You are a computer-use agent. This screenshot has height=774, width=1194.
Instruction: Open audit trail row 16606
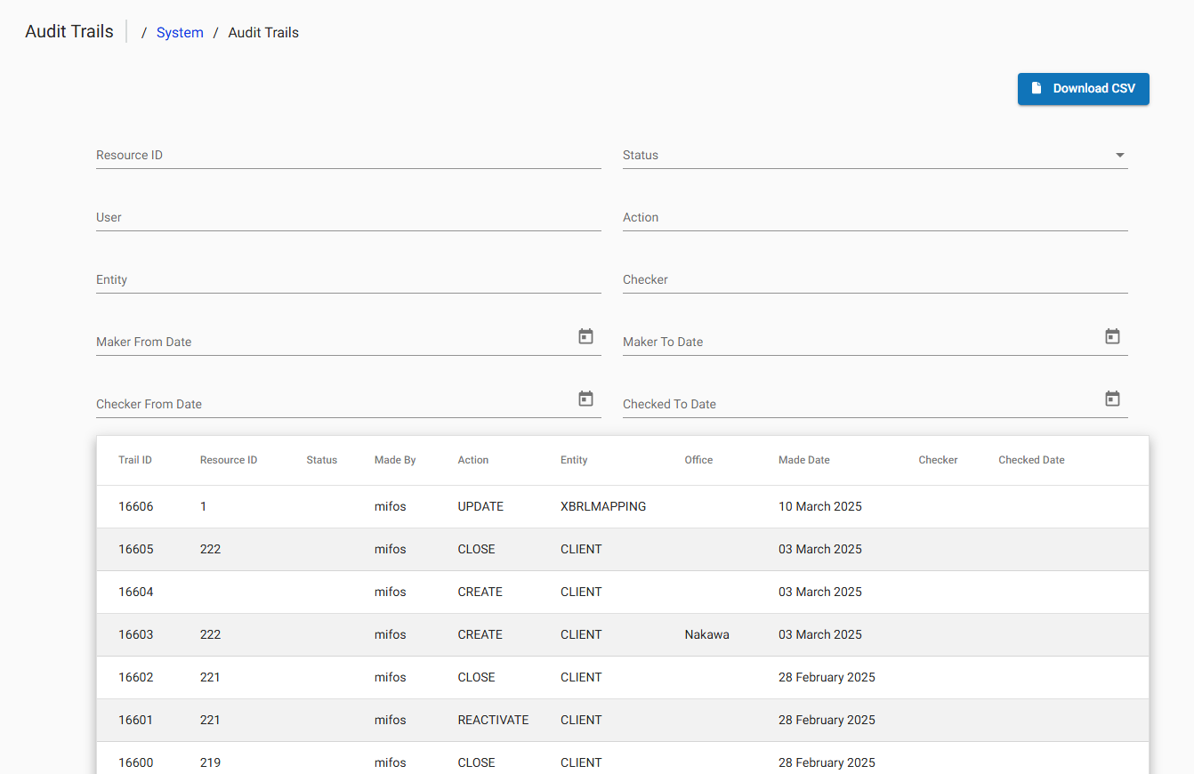[622, 507]
